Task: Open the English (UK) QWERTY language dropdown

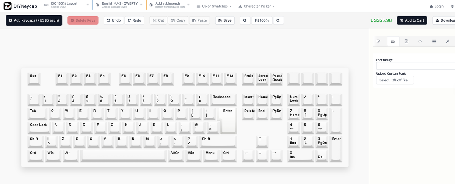Action: 119,5
